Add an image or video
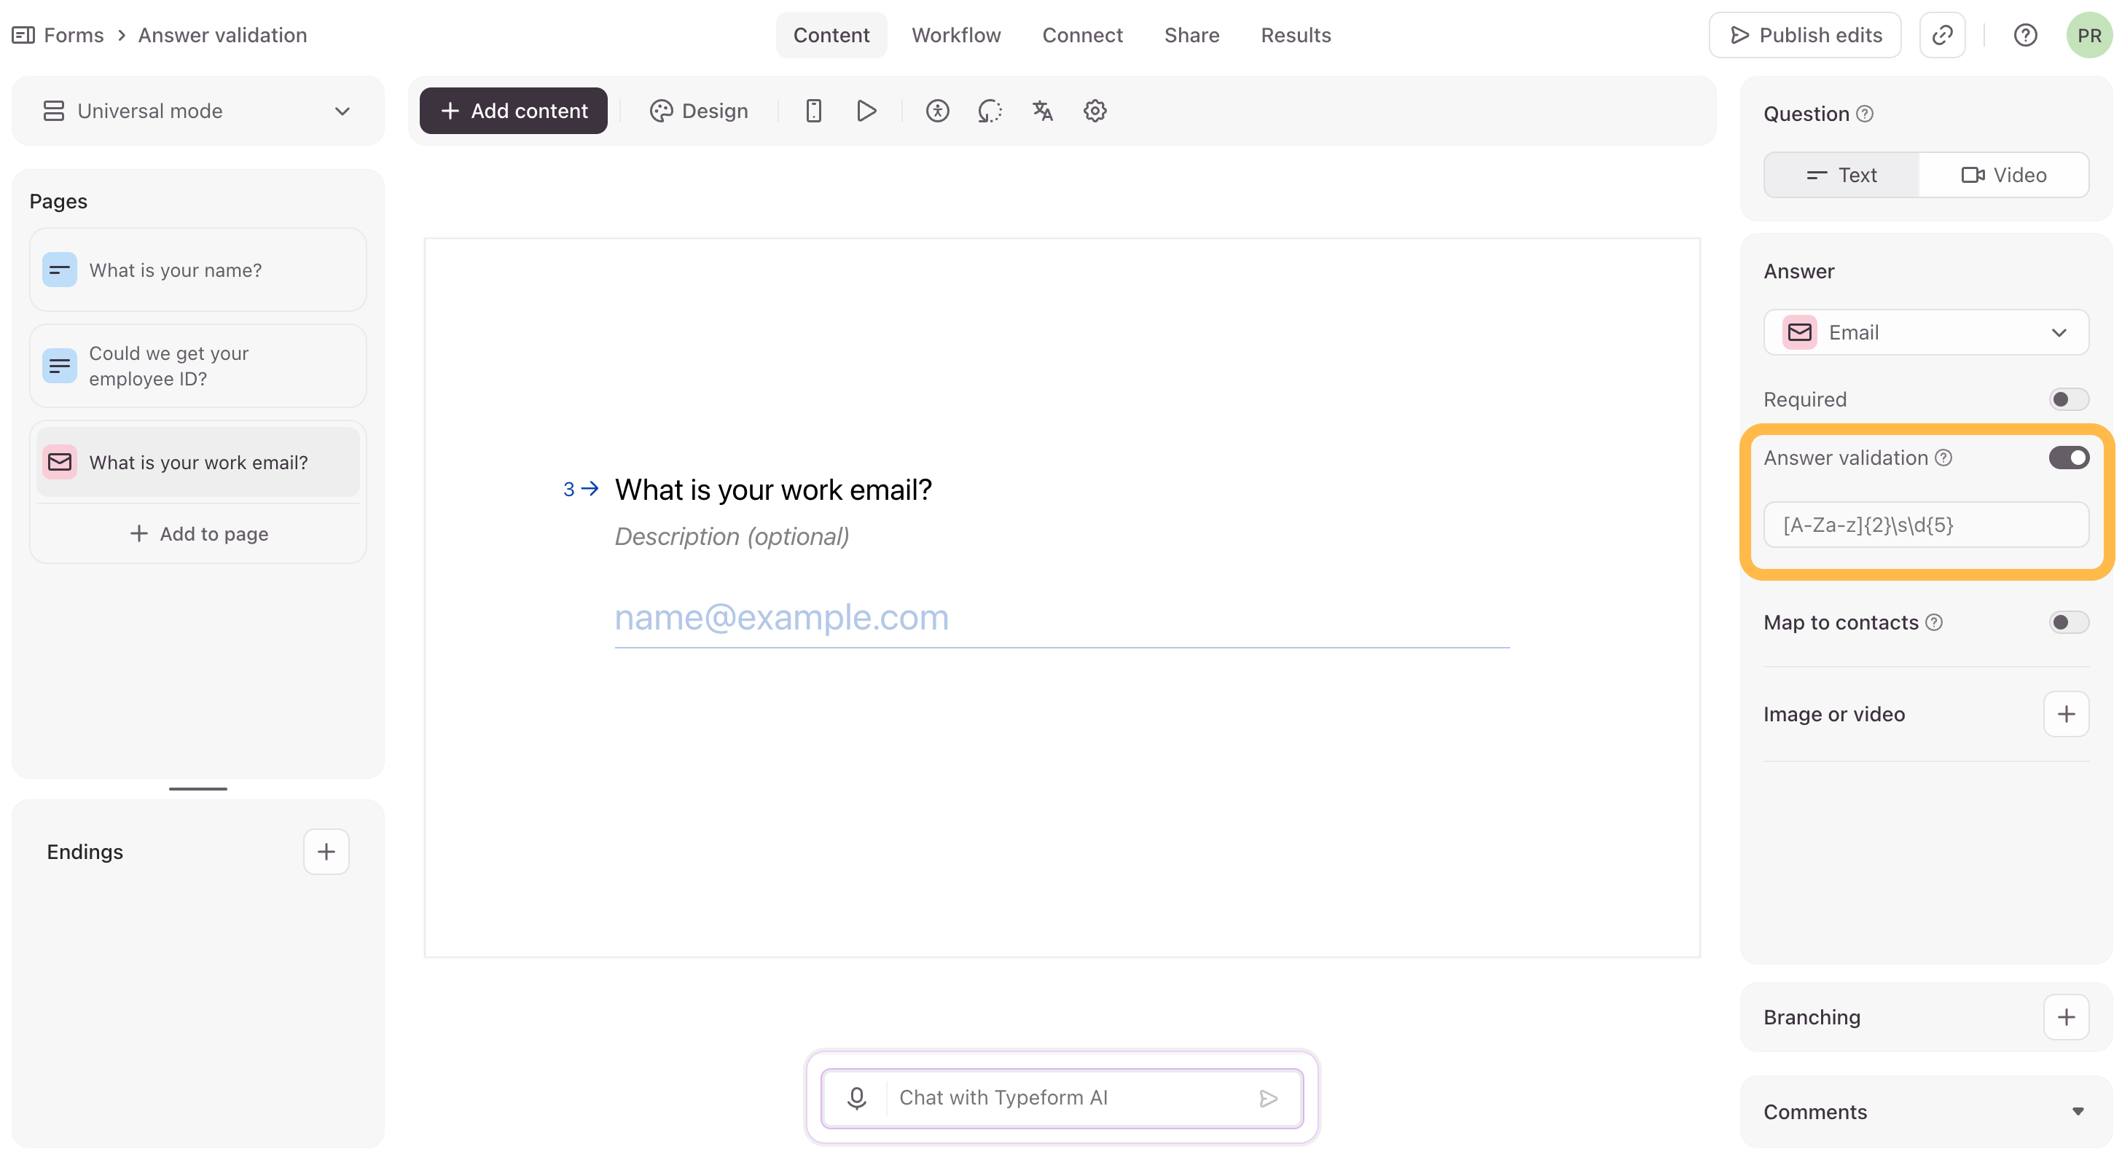 [2066, 714]
